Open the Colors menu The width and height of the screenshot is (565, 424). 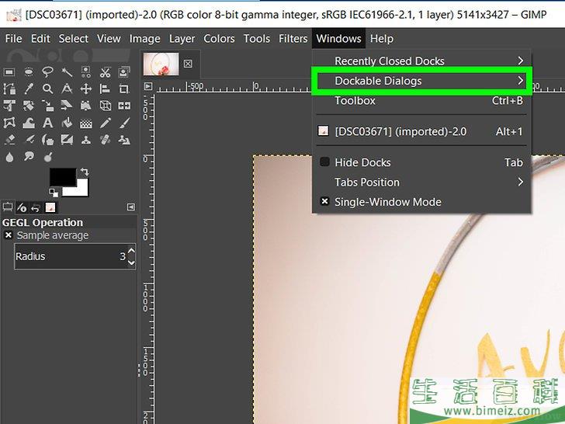(x=219, y=38)
